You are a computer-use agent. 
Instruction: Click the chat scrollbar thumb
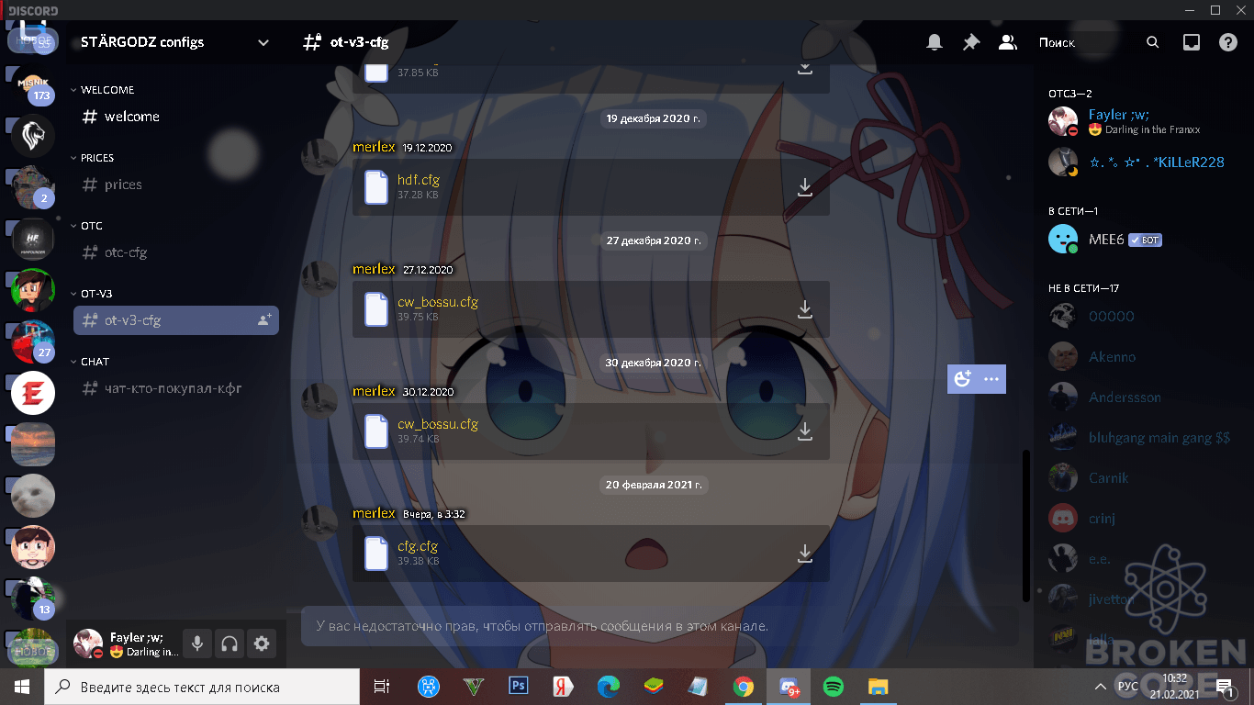click(x=1026, y=525)
